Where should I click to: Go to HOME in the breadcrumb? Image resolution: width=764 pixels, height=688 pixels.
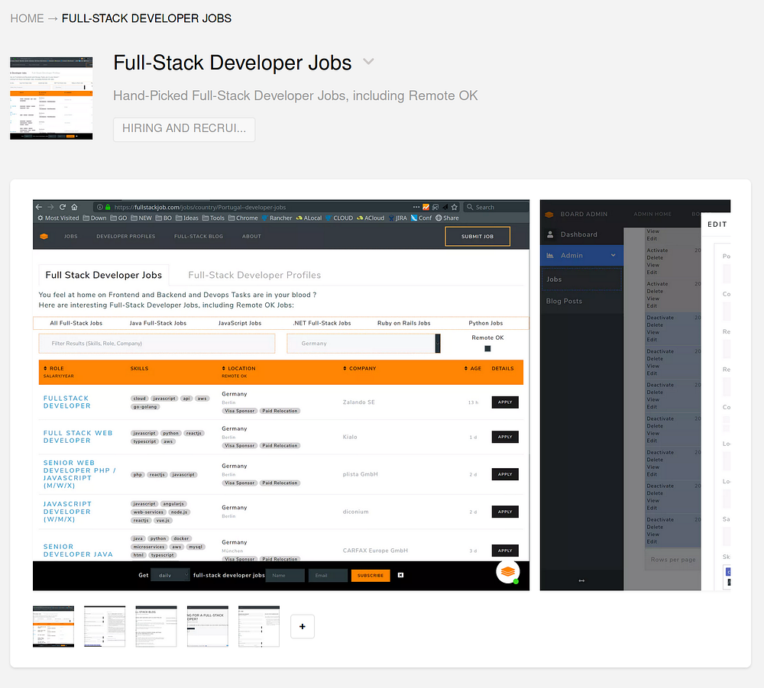pos(28,18)
